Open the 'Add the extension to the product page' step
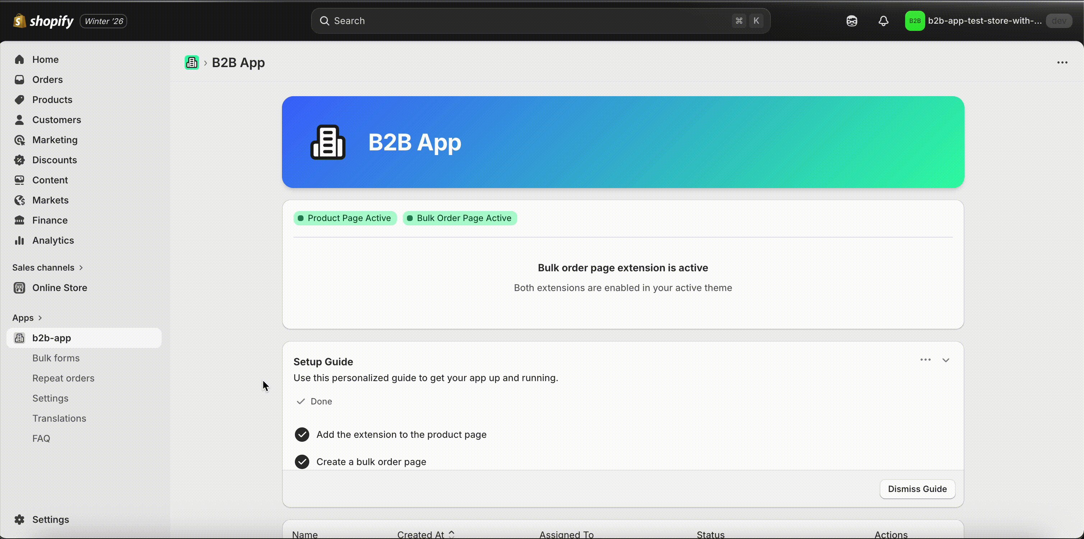This screenshot has height=539, width=1084. point(402,435)
